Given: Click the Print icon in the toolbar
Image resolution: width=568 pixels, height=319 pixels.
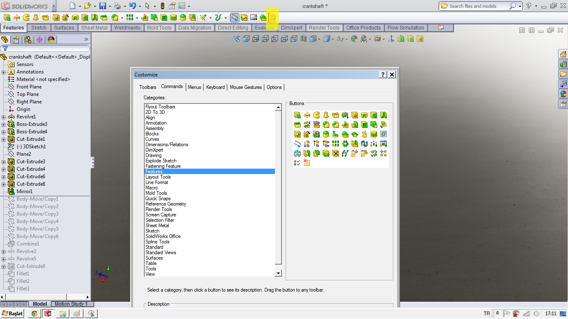Looking at the screenshot, I should [x=117, y=6].
